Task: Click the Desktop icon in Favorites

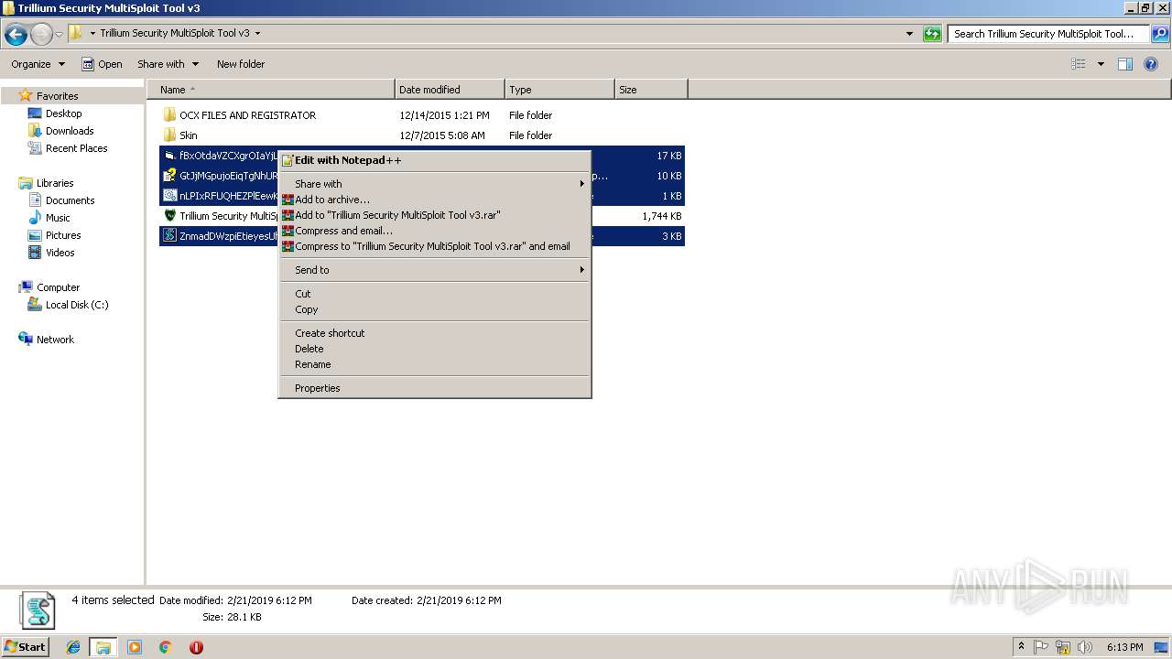Action: click(35, 113)
